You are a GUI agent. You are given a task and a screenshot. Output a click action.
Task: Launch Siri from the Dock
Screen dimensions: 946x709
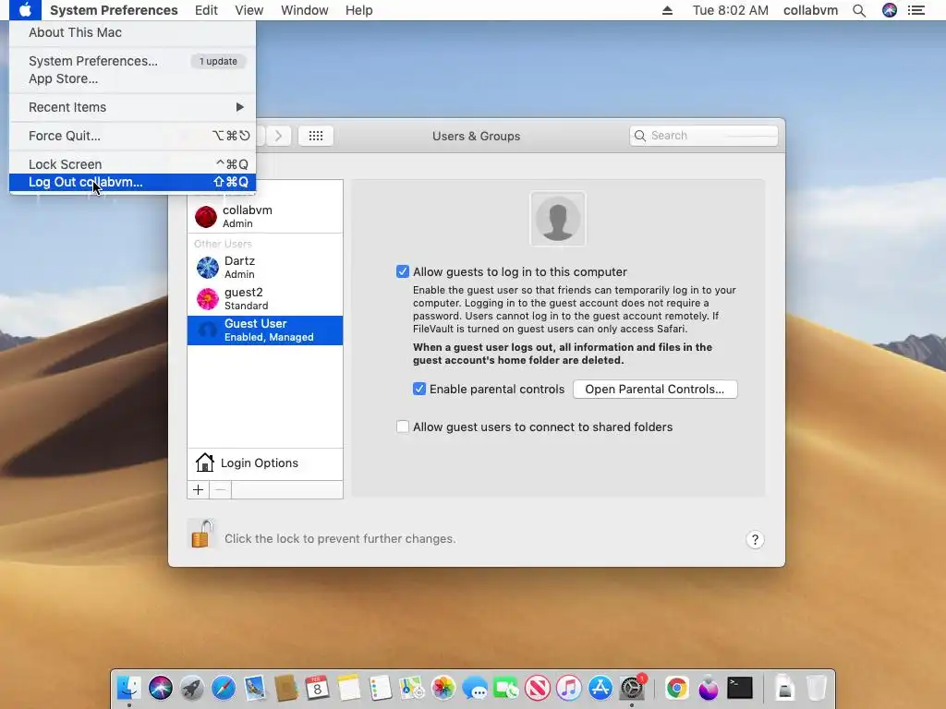(x=161, y=688)
